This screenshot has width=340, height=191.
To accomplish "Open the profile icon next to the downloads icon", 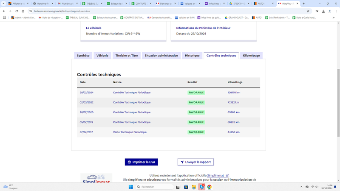I will pyautogui.click(x=330, y=11).
